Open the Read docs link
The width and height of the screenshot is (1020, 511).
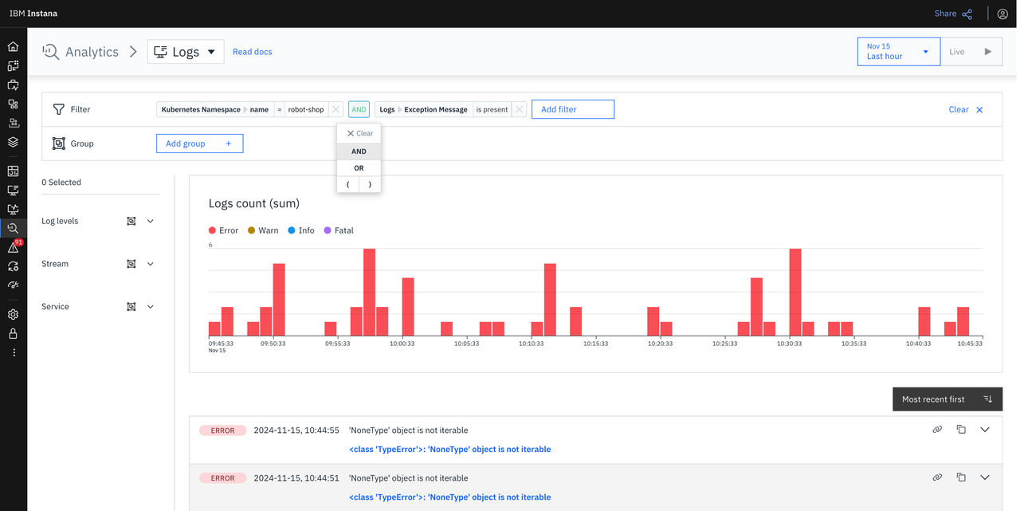click(252, 52)
